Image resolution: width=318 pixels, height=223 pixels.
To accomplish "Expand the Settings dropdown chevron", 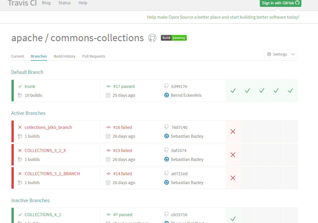I will tap(293, 54).
